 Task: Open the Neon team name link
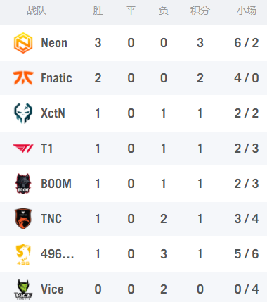[54, 43]
